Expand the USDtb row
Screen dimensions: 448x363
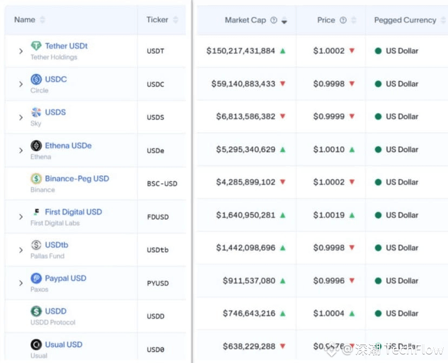tap(21, 250)
